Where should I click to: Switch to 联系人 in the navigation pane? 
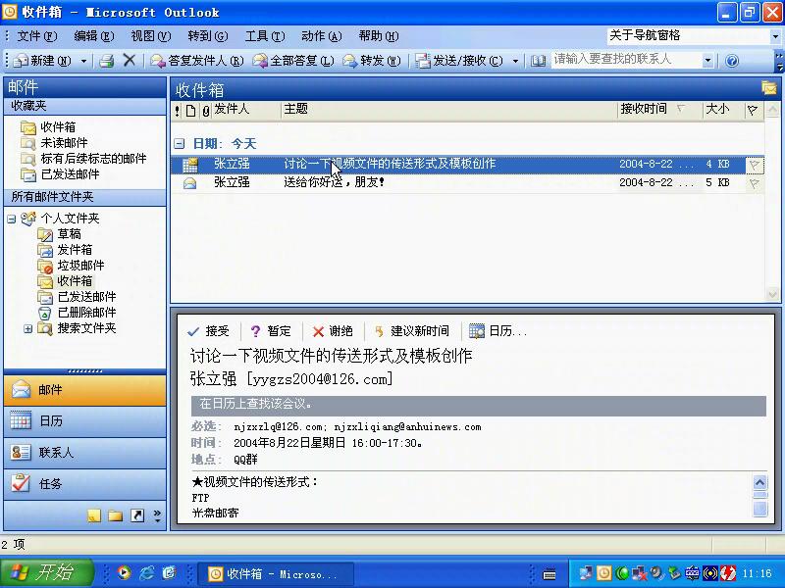click(85, 453)
